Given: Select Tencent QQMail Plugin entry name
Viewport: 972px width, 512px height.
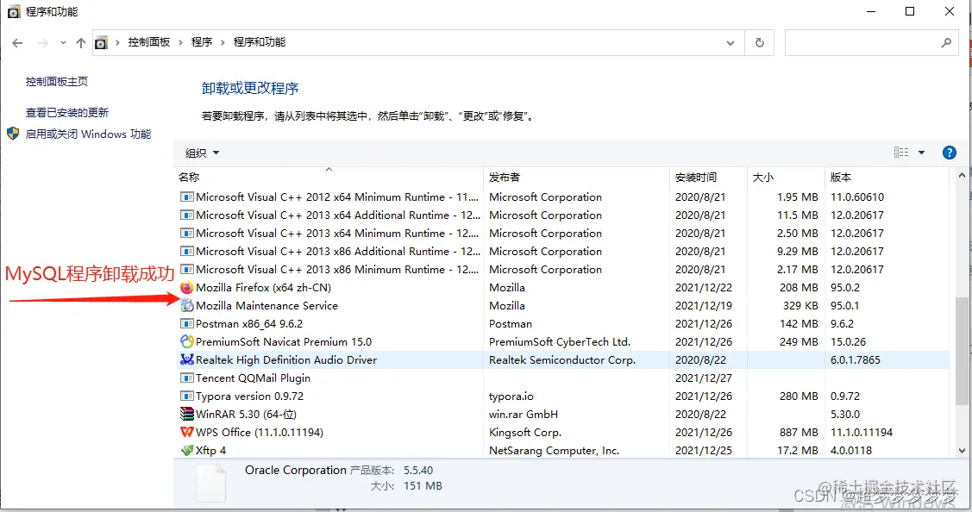Looking at the screenshot, I should coord(253,378).
